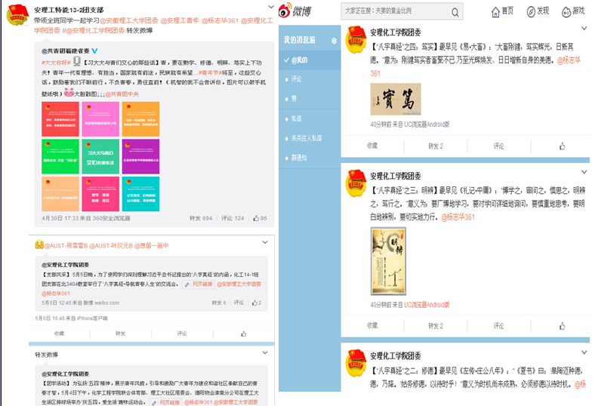Click 收藏 under the 笃实 post
The image size is (598, 406).
372,146
